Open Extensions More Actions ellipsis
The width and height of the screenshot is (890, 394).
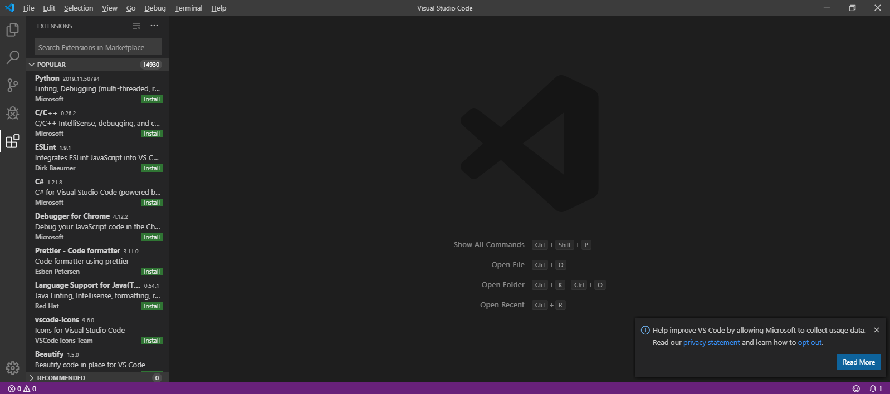coord(154,26)
